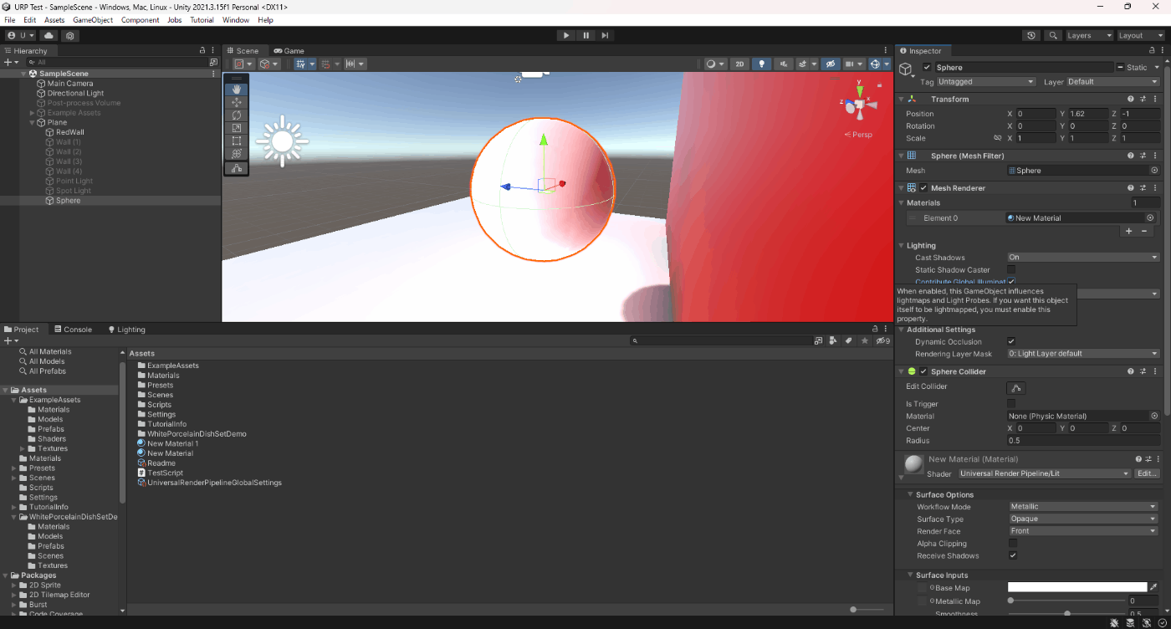Toggle scene visibility eye icon in toolbar
1171x629 pixels.
[x=830, y=64]
